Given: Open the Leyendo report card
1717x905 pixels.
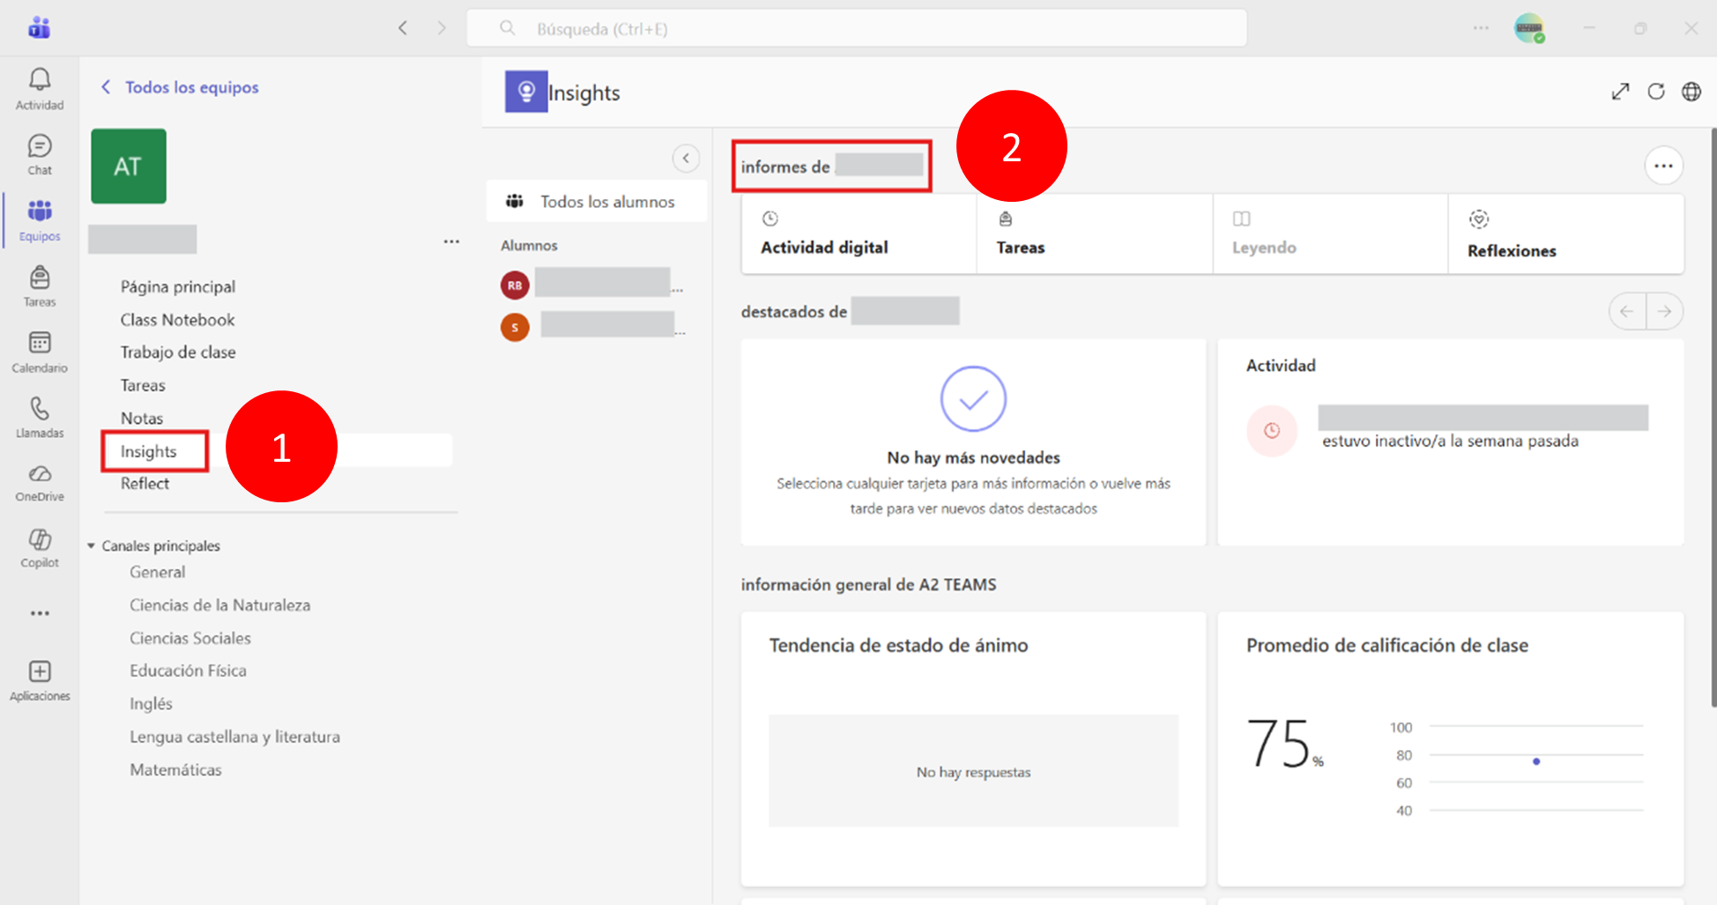Looking at the screenshot, I should tap(1330, 234).
